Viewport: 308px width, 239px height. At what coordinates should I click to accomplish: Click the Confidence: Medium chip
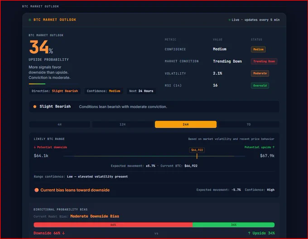pyautogui.click(x=104, y=91)
